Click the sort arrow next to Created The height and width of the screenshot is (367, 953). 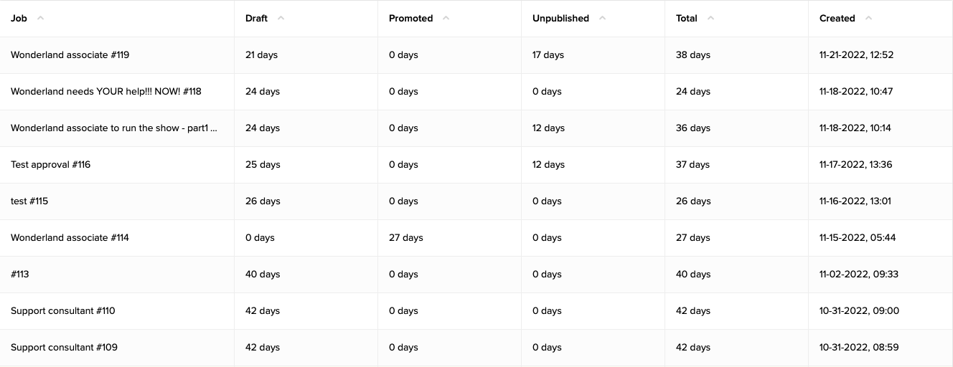point(868,19)
